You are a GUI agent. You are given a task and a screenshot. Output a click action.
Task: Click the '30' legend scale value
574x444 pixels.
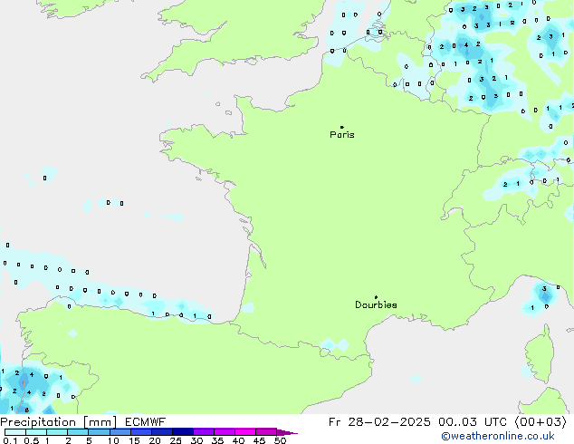196,440
